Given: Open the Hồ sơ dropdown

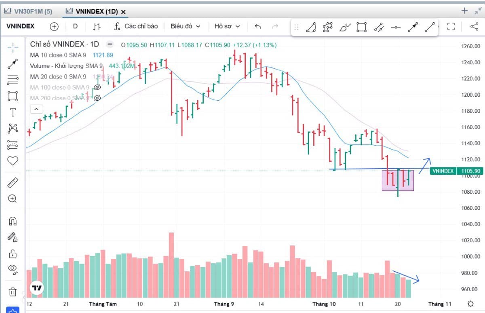Looking at the screenshot, I should pos(227,26).
